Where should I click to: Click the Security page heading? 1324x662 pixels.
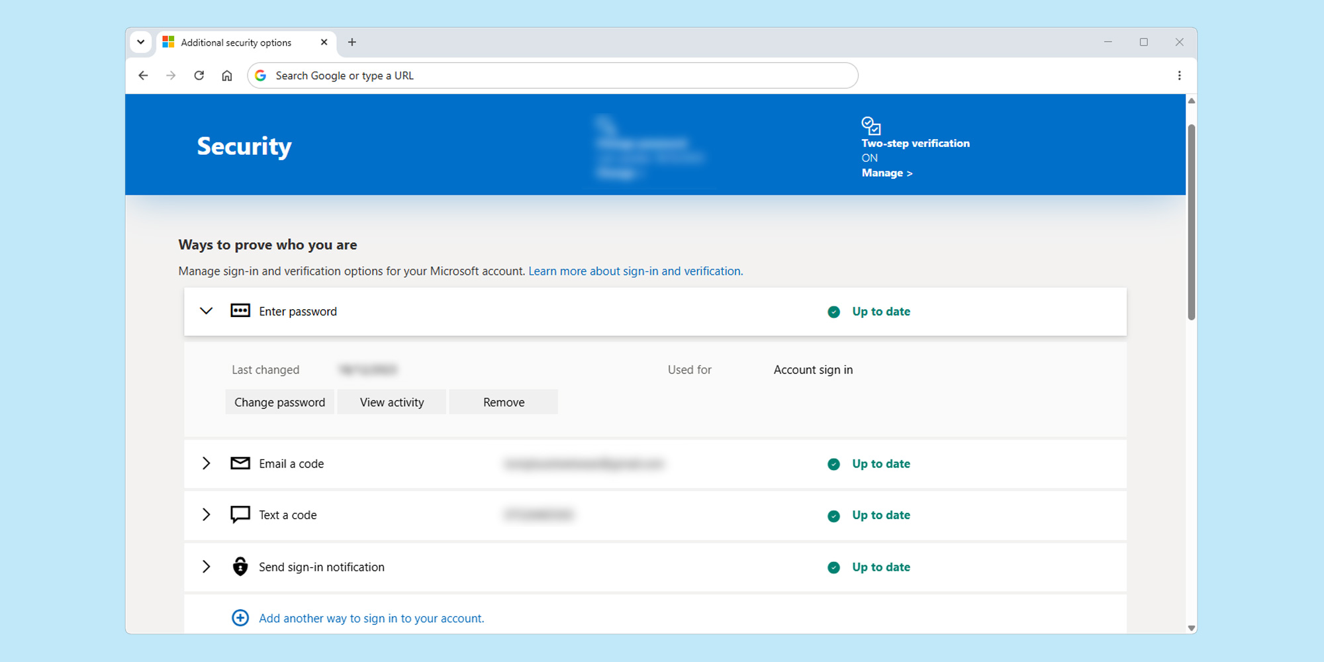[244, 146]
